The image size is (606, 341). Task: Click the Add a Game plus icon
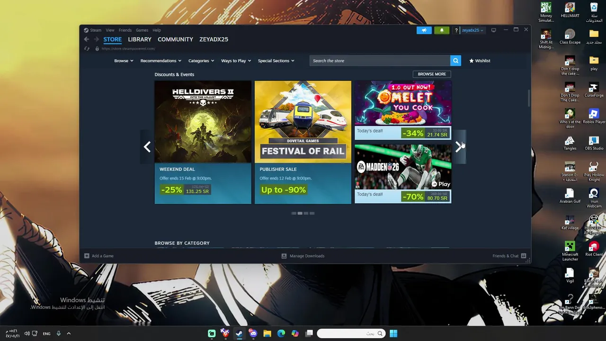pos(87,256)
